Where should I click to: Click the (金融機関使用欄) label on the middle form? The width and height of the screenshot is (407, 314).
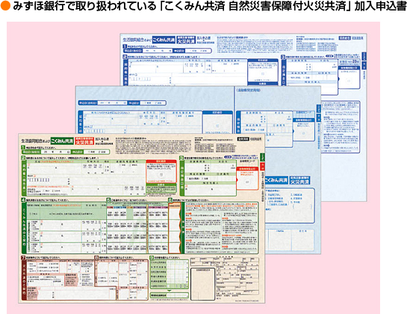(249, 90)
